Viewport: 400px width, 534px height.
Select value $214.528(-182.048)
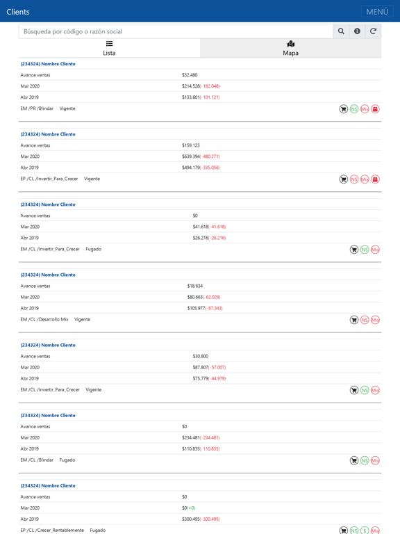[x=201, y=86]
